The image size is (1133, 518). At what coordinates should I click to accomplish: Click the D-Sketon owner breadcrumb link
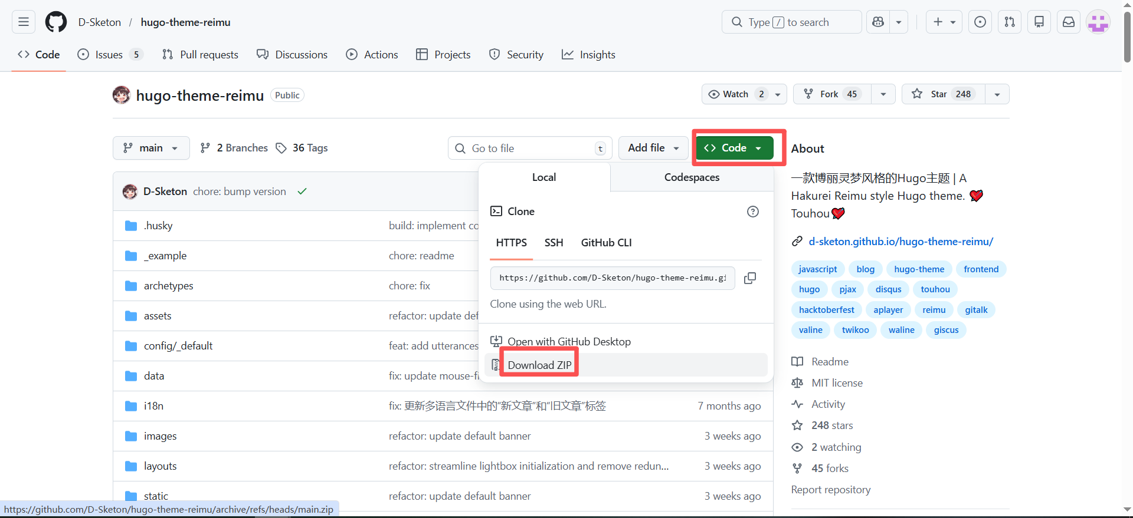tap(100, 22)
